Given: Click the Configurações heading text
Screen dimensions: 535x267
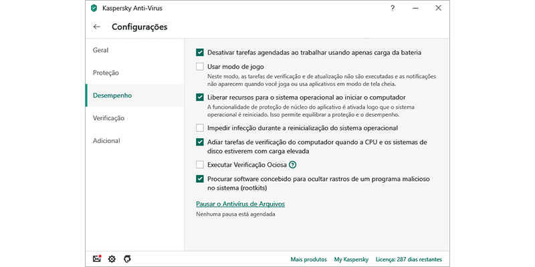Looking at the screenshot, I should click(x=140, y=27).
